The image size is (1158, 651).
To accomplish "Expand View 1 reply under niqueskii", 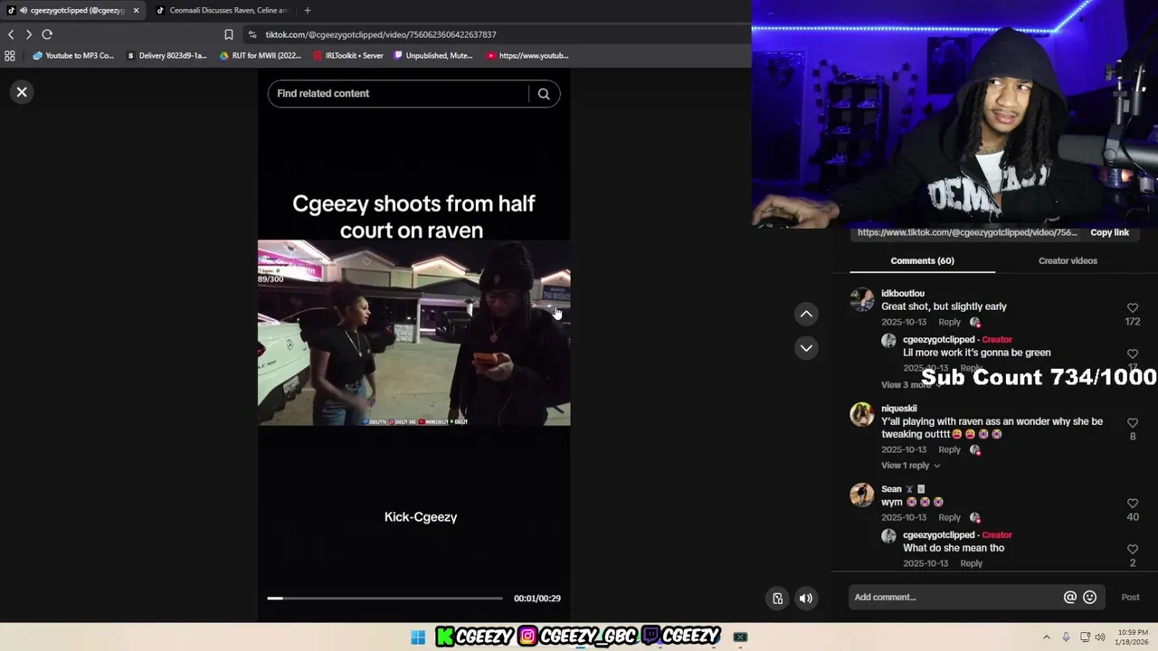I will 910,466.
